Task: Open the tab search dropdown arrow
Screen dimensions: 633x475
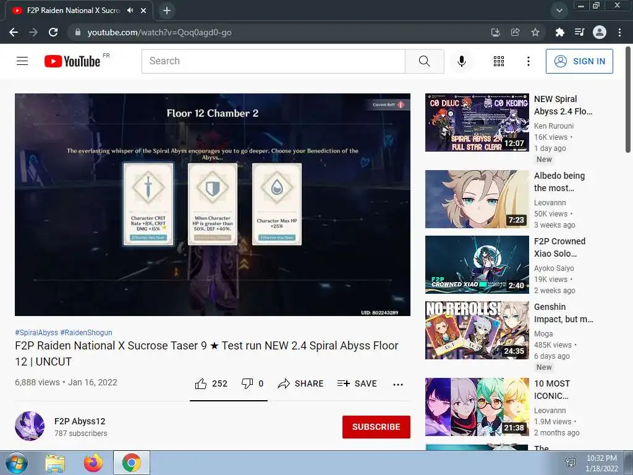Action: point(559,11)
